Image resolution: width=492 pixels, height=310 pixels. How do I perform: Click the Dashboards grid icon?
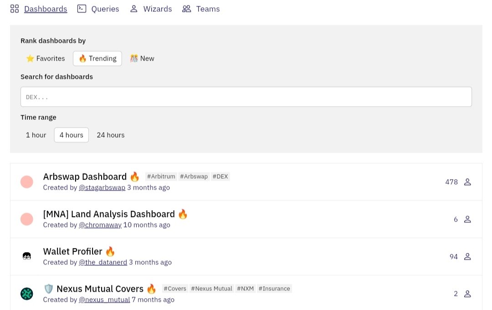pyautogui.click(x=15, y=9)
